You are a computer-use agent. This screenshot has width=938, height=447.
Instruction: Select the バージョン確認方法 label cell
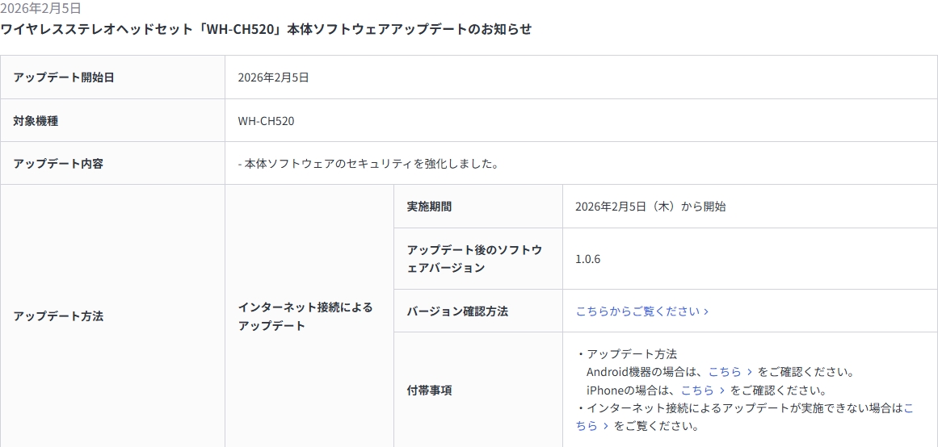[457, 311]
